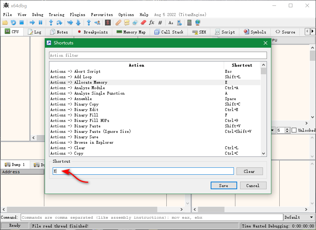Click the Step Into toolbar icon
The height and width of the screenshot is (230, 316).
point(51,23)
